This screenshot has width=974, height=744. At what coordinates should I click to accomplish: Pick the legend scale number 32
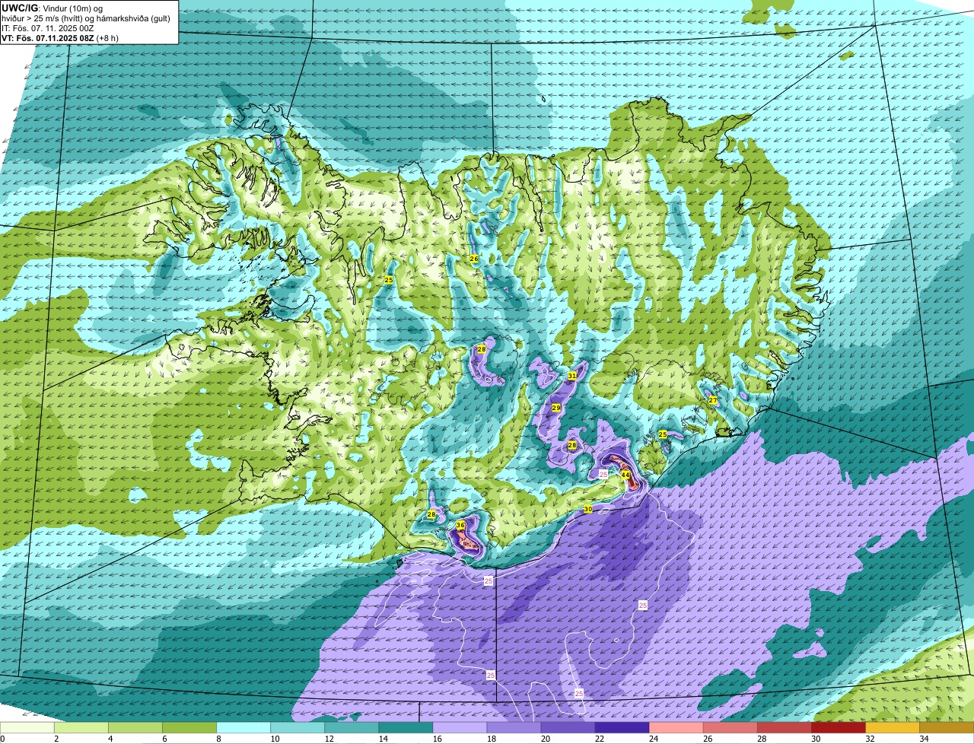click(x=868, y=739)
